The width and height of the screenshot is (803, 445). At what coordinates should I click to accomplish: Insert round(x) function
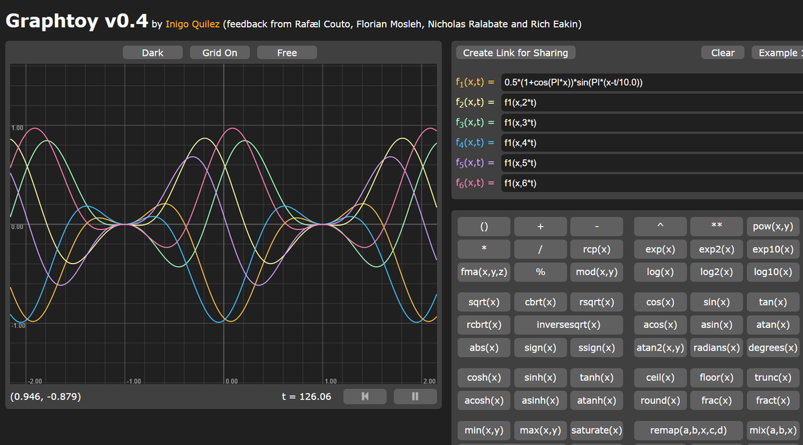point(660,400)
